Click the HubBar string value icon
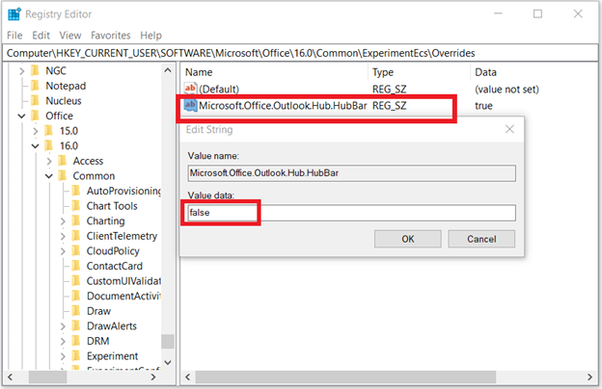Image resolution: width=602 pixels, height=389 pixels. coord(190,105)
